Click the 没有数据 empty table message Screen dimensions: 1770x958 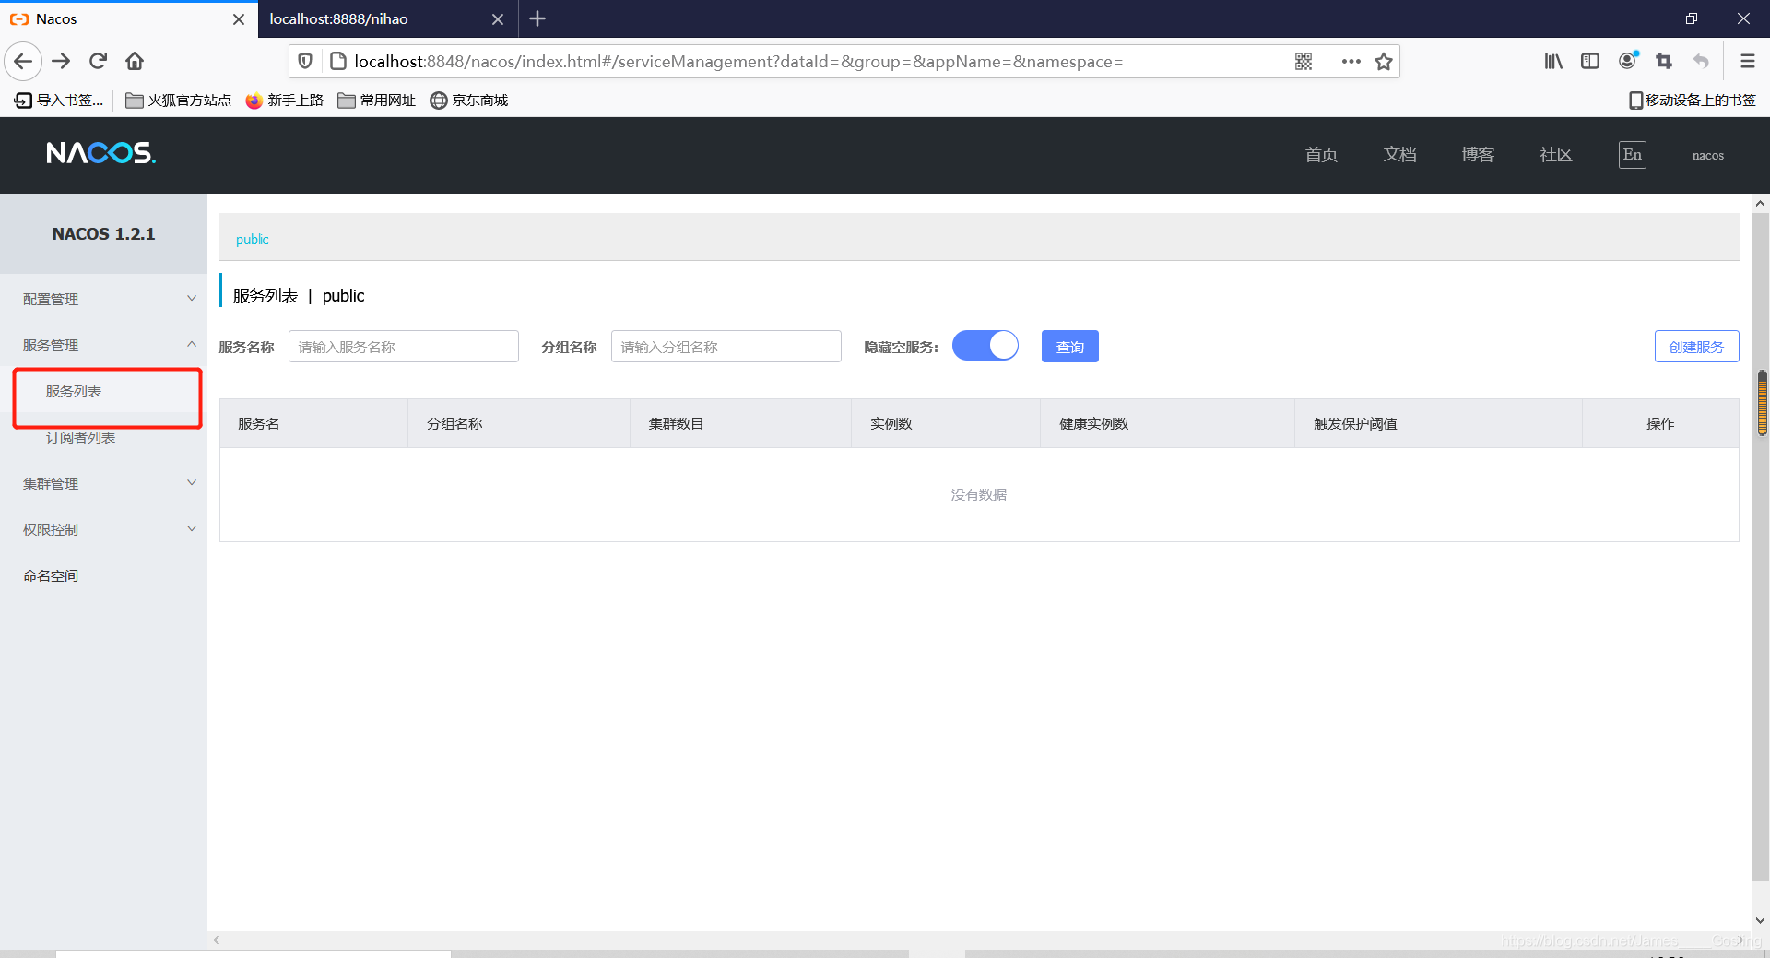(979, 495)
